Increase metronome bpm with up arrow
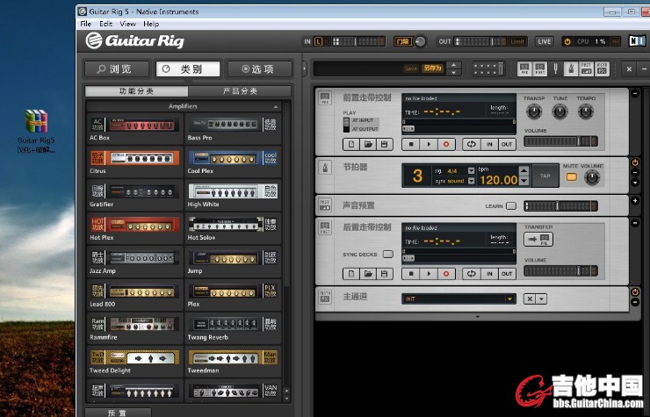 524,170
